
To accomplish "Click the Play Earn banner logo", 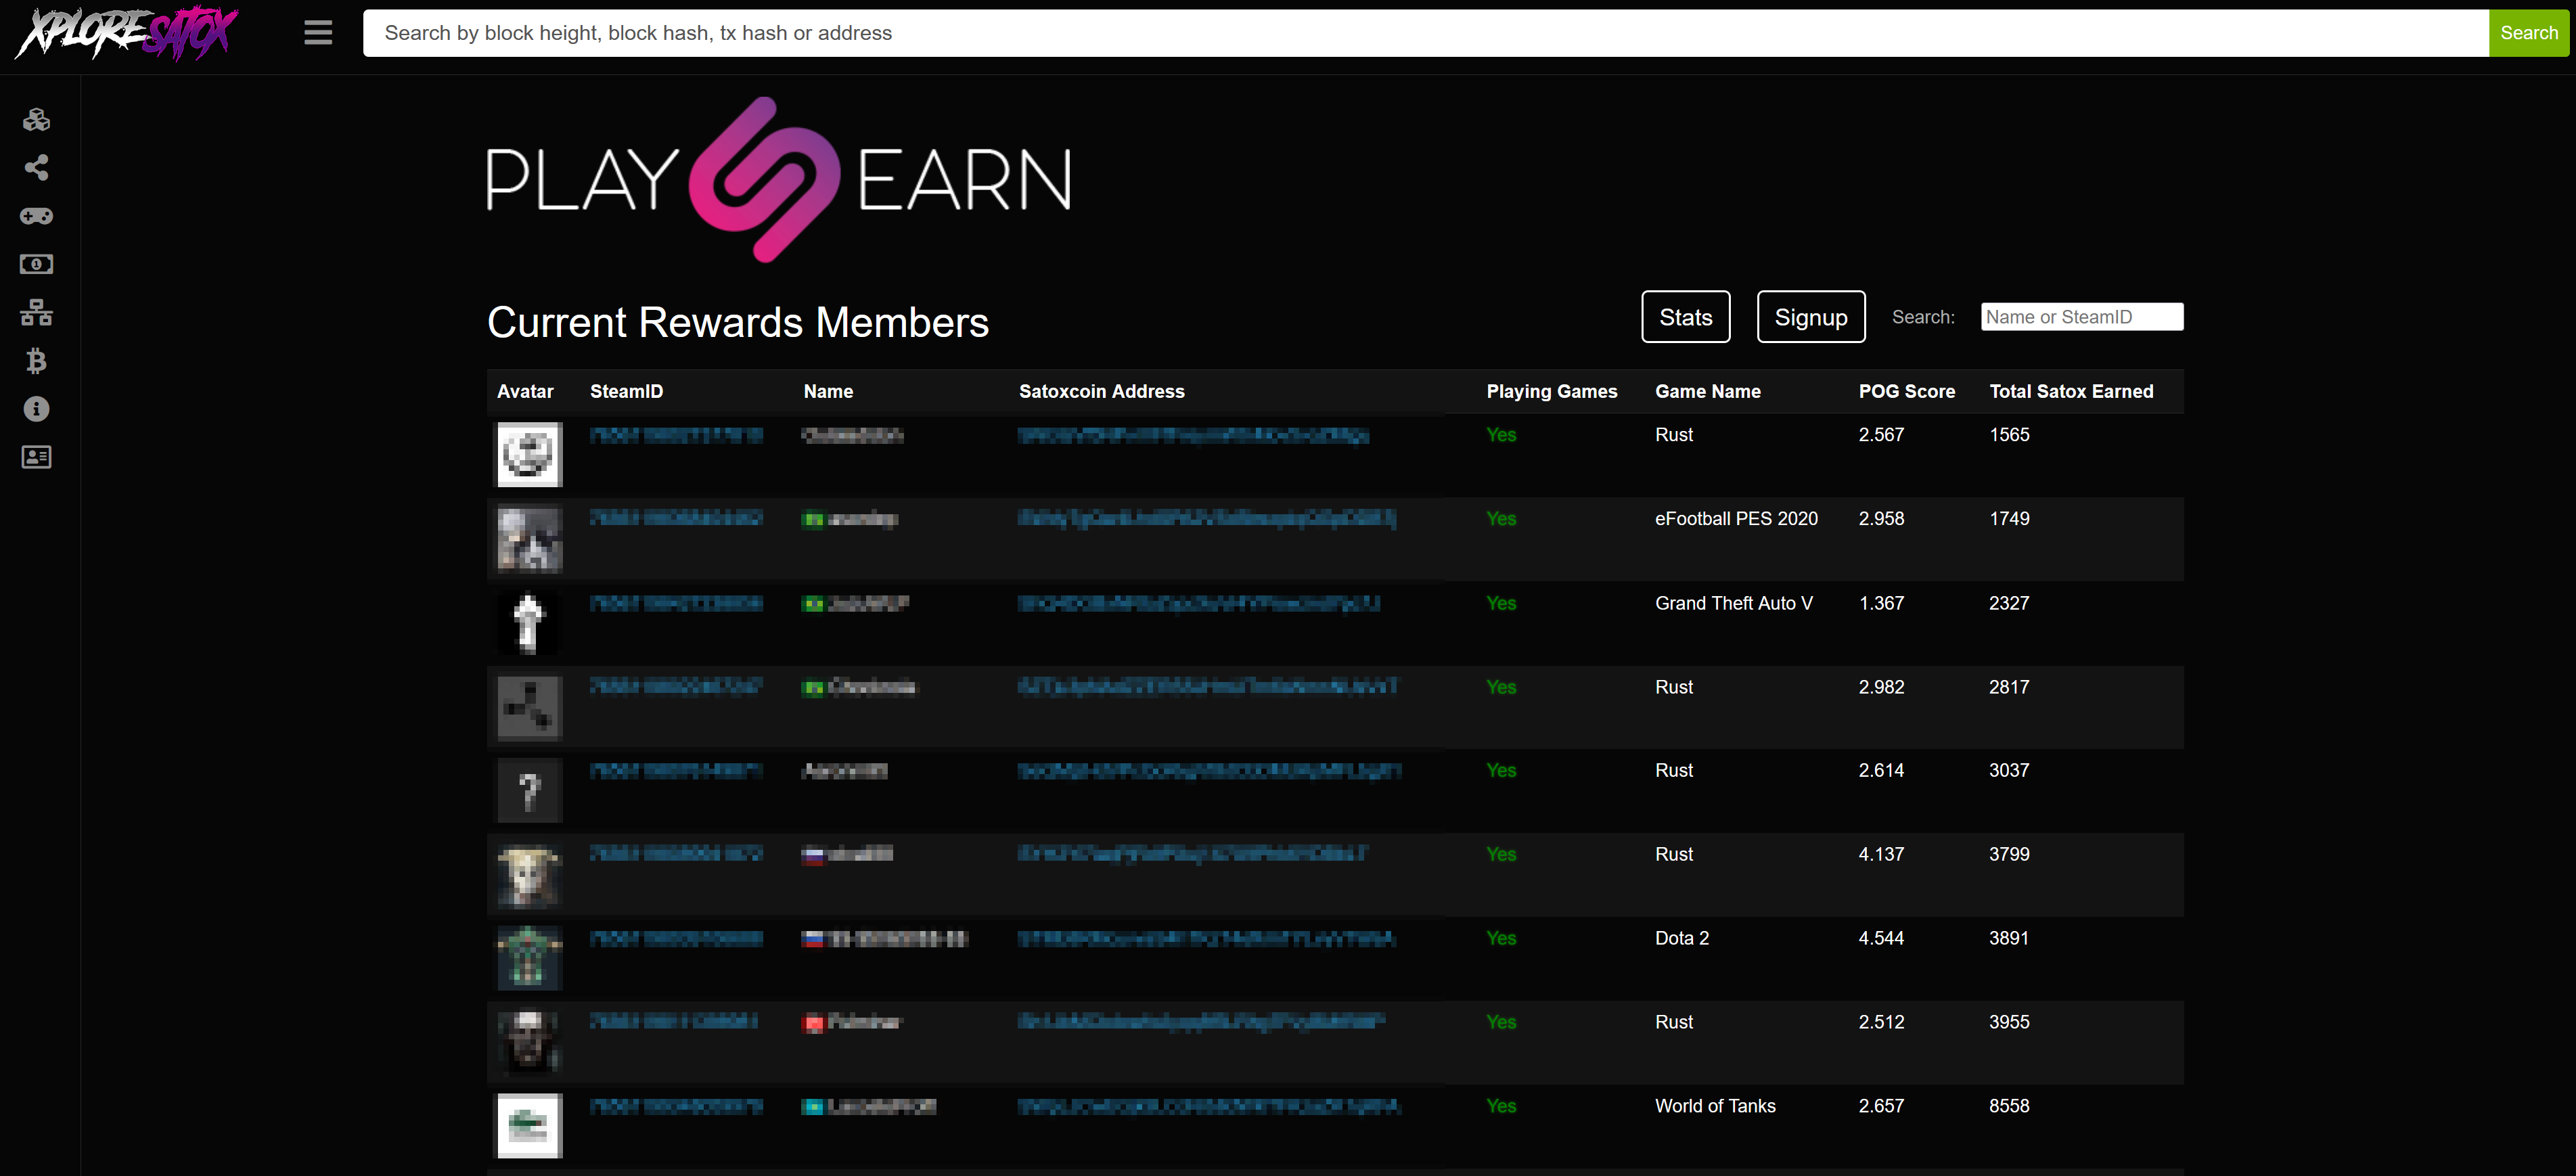I will point(779,179).
